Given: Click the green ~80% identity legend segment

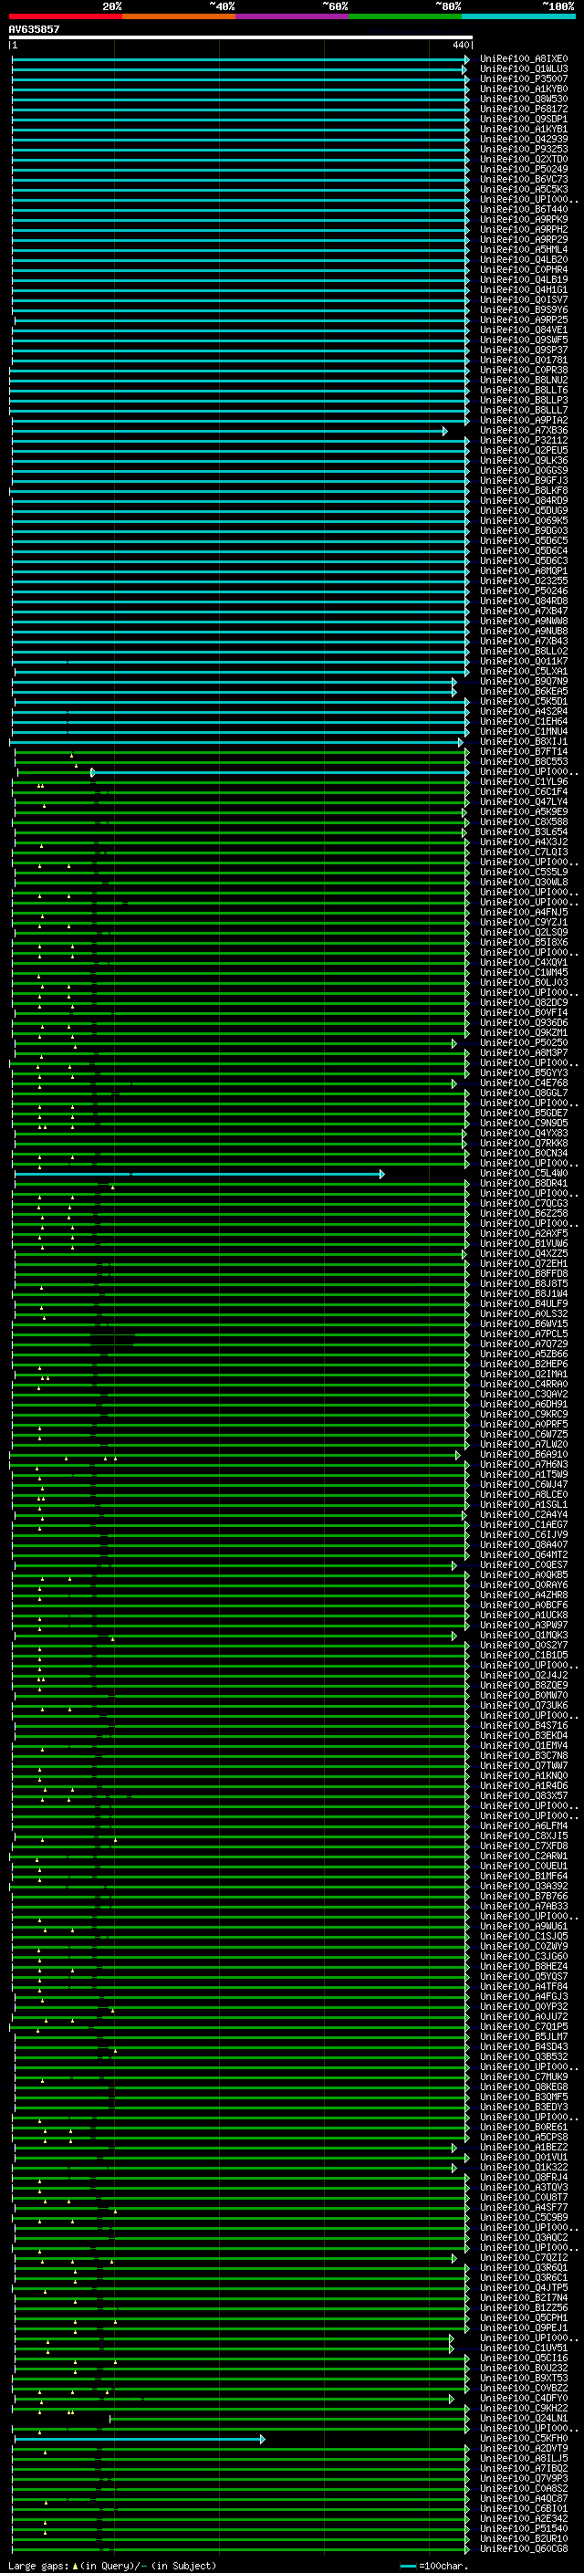Looking at the screenshot, I should 405,16.
